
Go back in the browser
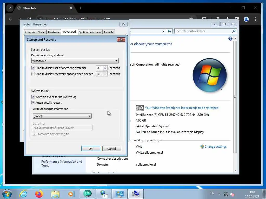click(10, 19)
